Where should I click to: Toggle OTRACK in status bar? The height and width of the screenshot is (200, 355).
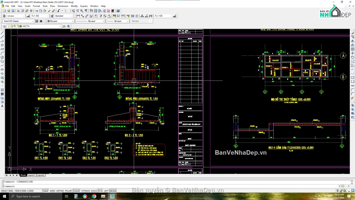[x=85, y=191]
